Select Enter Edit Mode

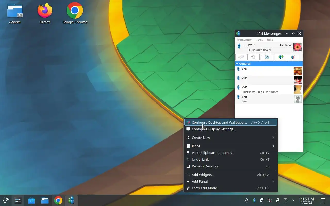(x=230, y=188)
